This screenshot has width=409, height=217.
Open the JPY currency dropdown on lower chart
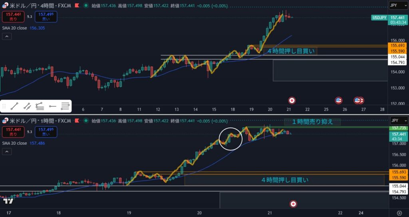[x=399, y=120]
